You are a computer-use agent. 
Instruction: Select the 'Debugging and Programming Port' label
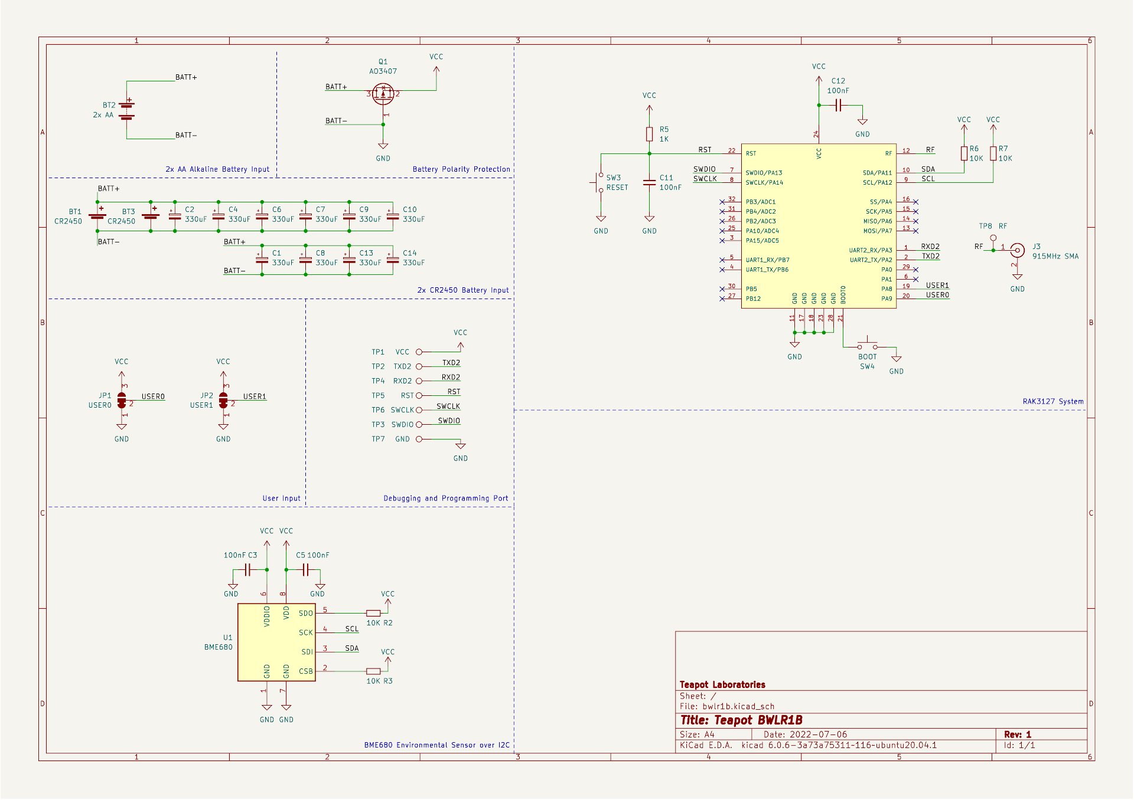click(x=445, y=499)
